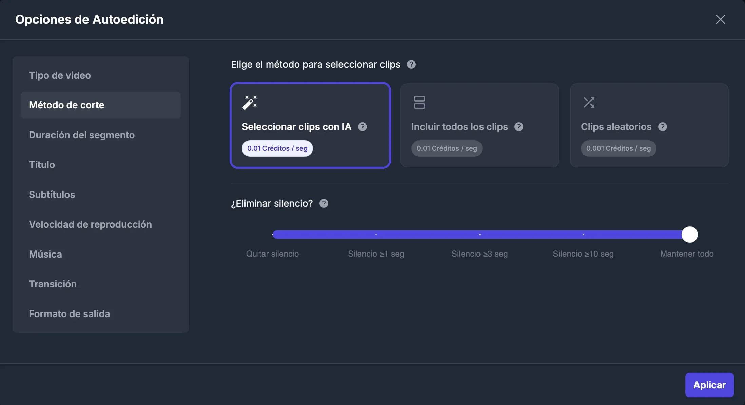Image resolution: width=745 pixels, height=405 pixels.
Task: Open help next to 'Clips aleatorios'
Action: [663, 127]
